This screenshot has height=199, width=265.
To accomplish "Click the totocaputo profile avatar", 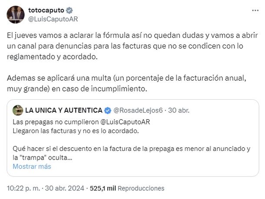I will pos(15,15).
